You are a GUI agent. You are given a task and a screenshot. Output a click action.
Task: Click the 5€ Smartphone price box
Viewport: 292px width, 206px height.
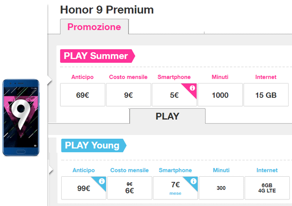174,95
